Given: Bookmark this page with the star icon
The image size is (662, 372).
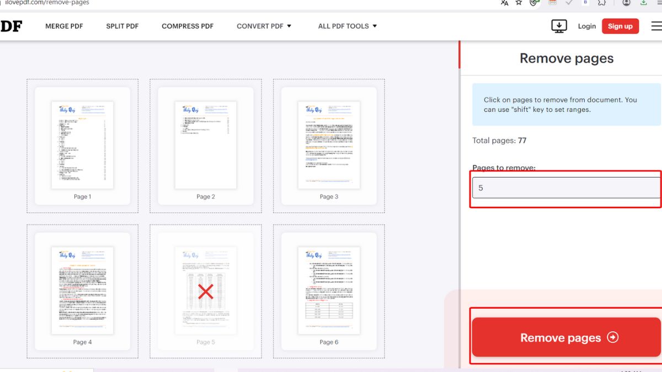Looking at the screenshot, I should (518, 3).
